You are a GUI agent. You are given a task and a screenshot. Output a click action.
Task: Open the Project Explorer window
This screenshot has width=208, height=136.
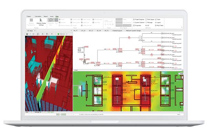click(139, 19)
